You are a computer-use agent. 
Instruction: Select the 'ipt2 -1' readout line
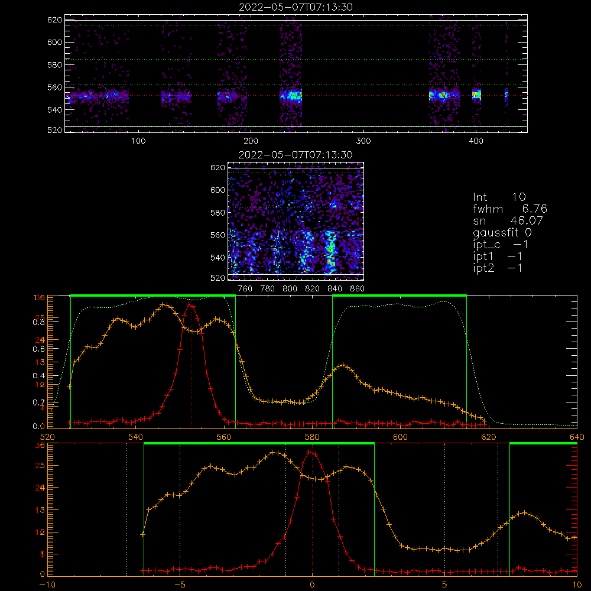pos(498,268)
